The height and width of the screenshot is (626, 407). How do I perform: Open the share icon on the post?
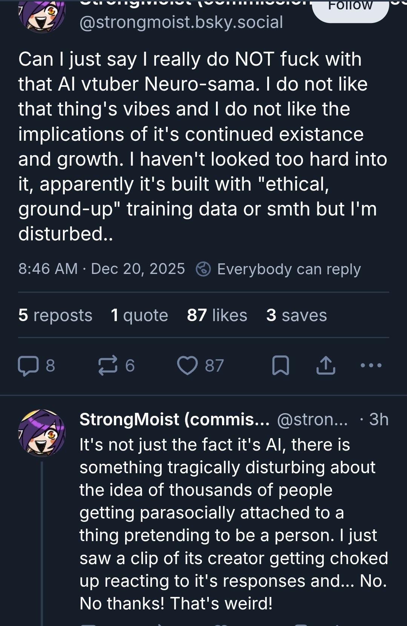coord(326,366)
